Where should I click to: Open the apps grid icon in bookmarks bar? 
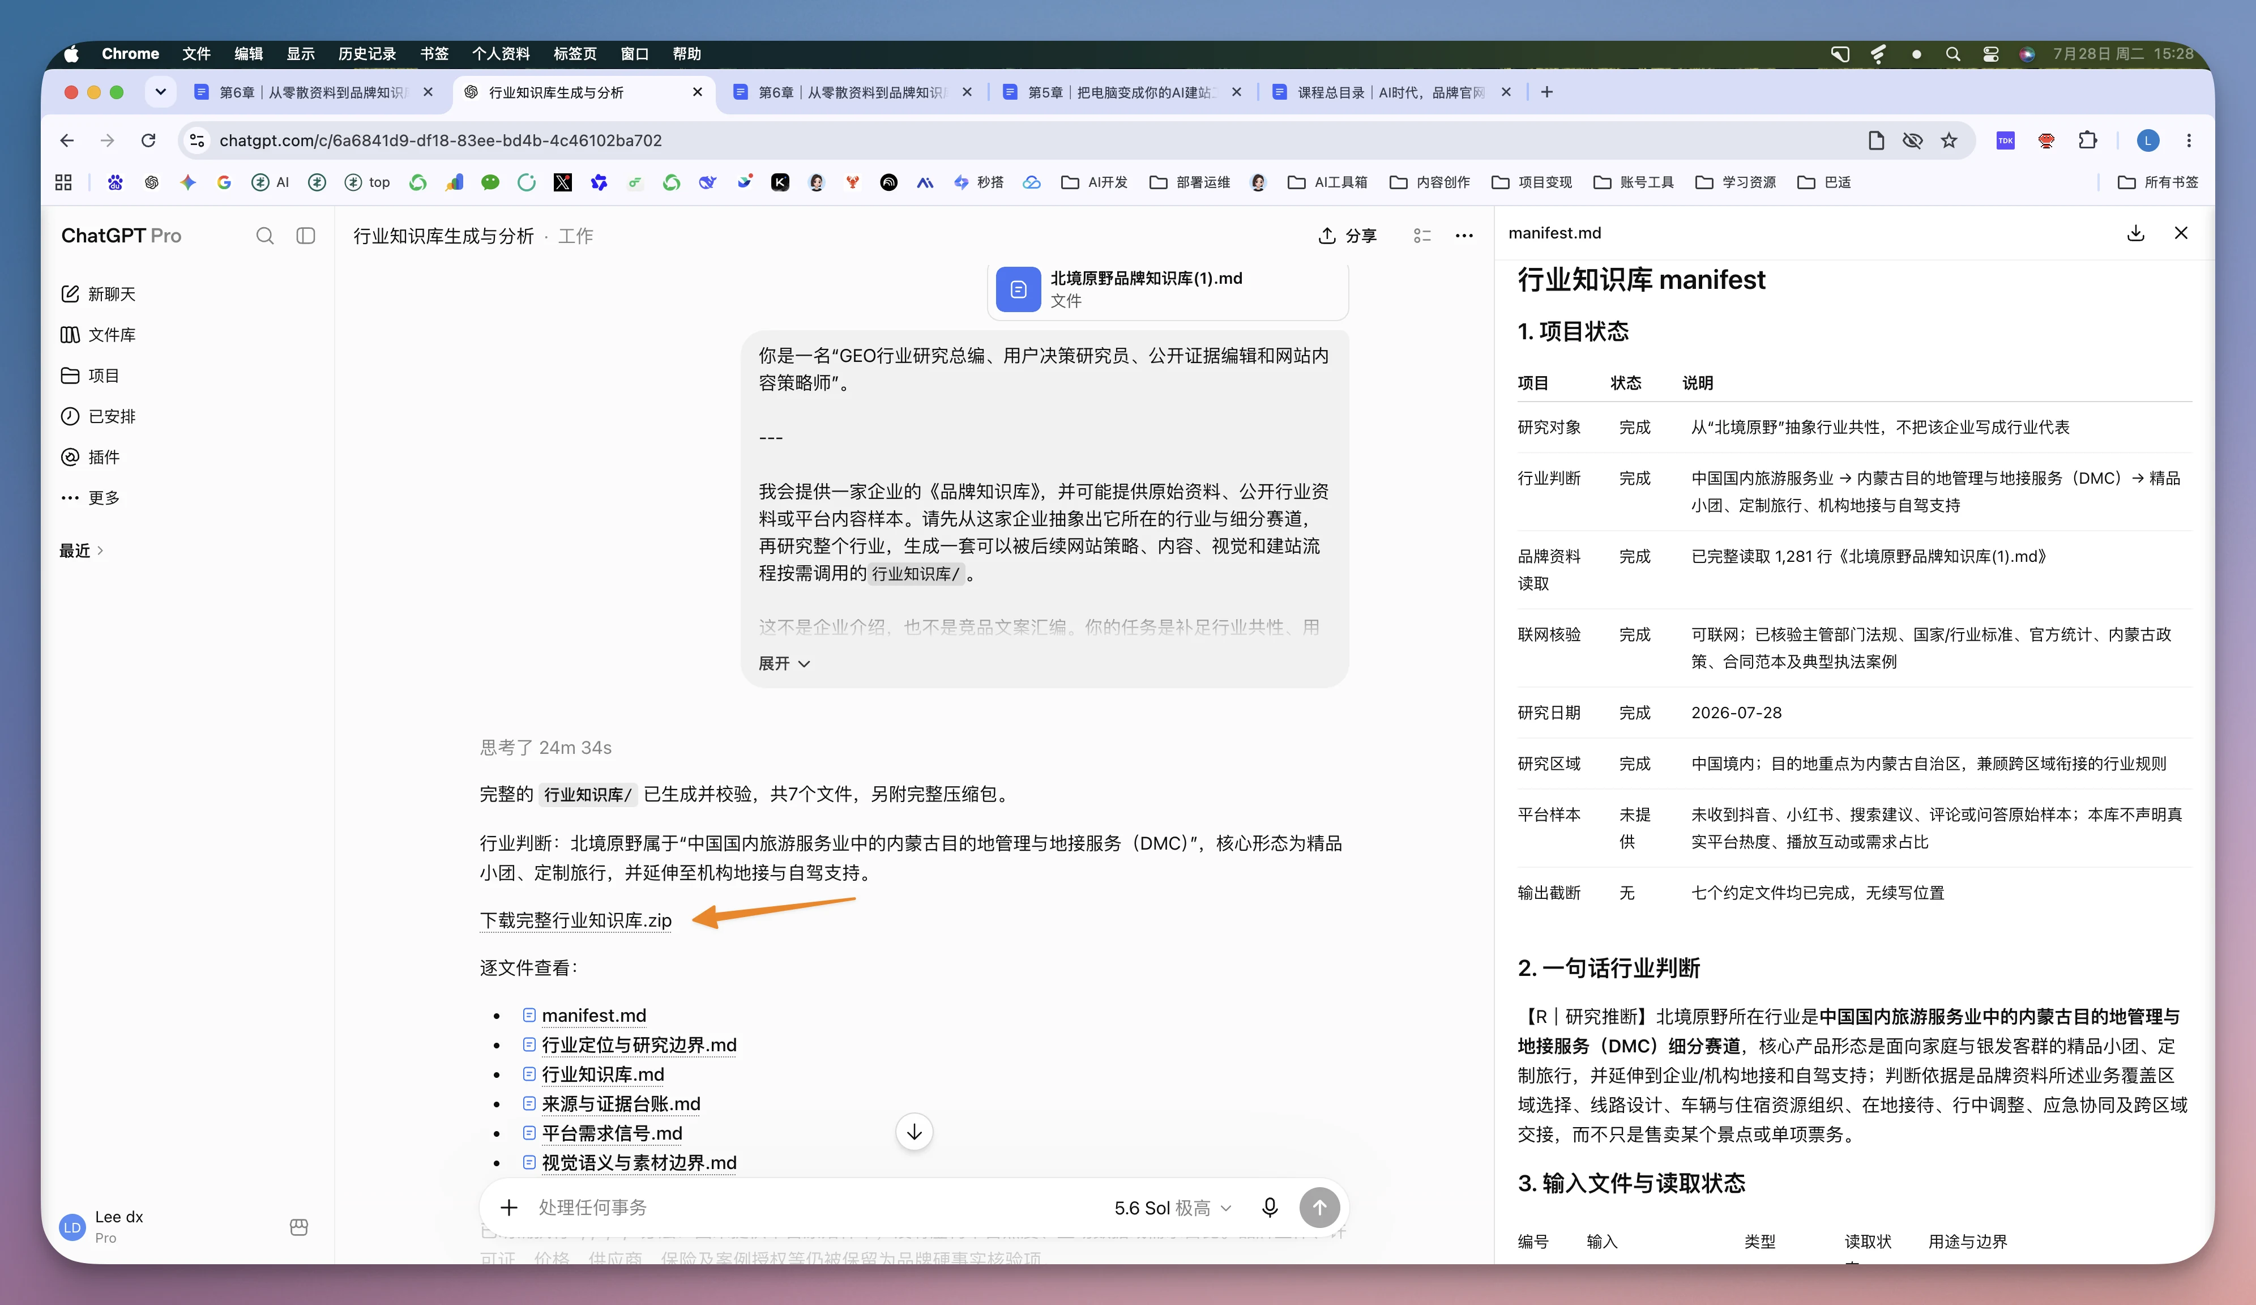click(x=63, y=183)
